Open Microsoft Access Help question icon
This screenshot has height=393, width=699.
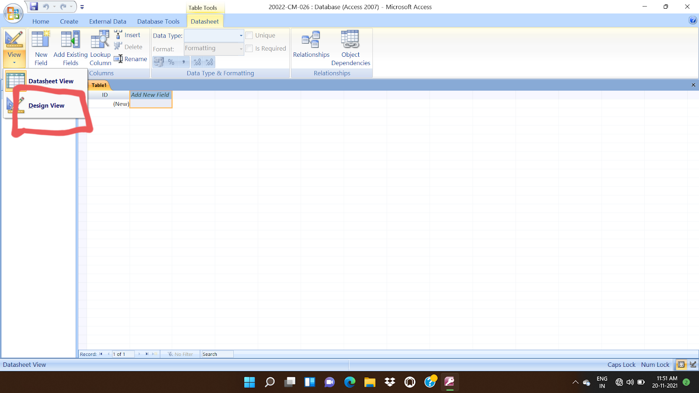693,20
